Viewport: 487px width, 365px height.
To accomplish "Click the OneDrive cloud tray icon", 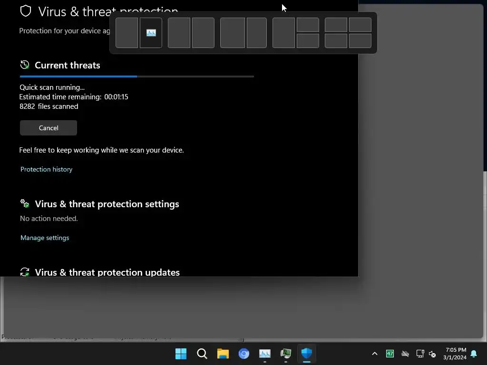I will (x=405, y=354).
